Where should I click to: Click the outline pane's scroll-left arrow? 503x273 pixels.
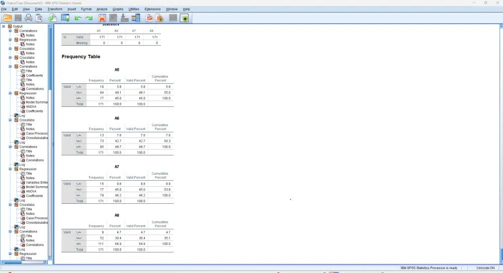coord(3,262)
